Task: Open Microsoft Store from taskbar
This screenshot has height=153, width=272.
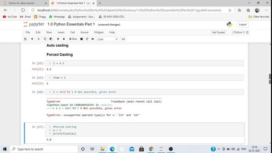Action: tap(142, 149)
